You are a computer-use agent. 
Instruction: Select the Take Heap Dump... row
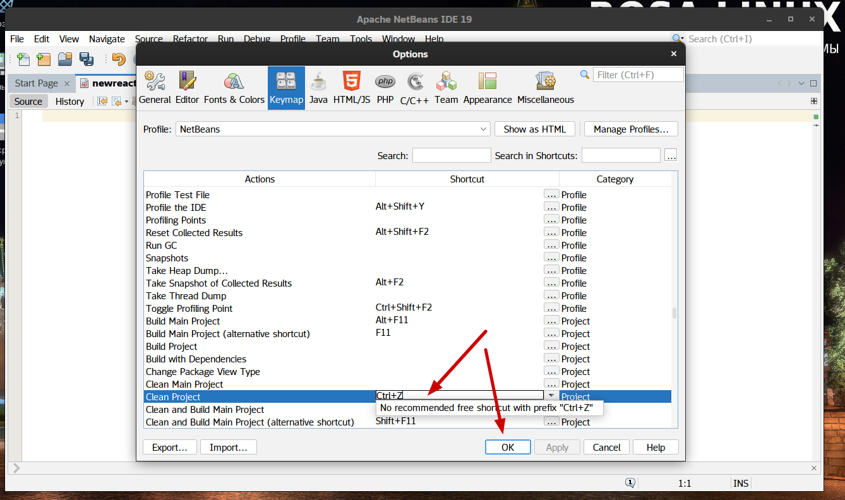407,270
